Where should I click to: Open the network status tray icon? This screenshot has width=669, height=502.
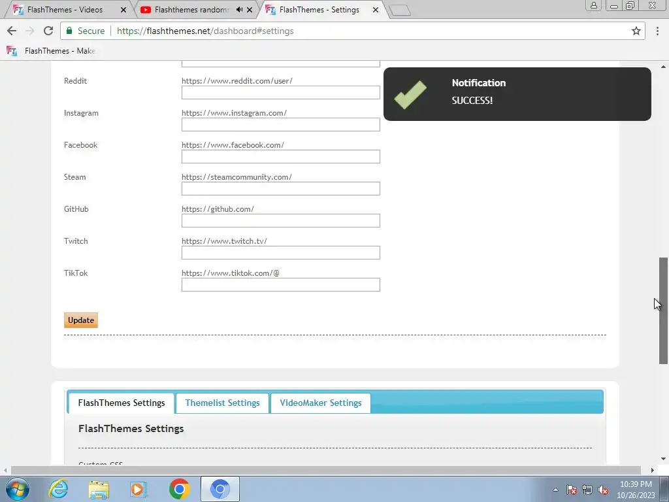tap(587, 490)
